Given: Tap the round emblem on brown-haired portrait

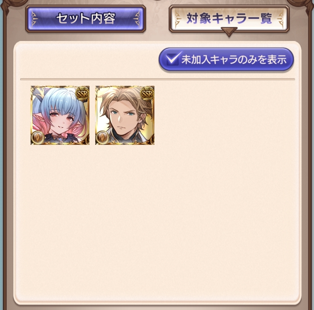Looking at the screenshot, I should click(x=103, y=138).
